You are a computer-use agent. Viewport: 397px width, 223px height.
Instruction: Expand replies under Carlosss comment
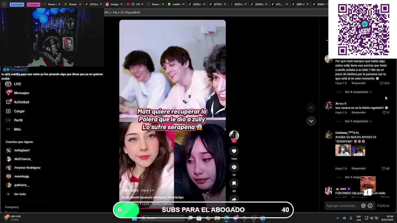(353, 177)
